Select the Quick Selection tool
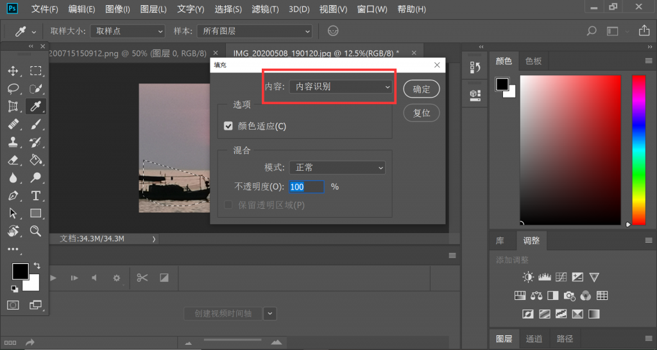The image size is (657, 350). point(36,89)
